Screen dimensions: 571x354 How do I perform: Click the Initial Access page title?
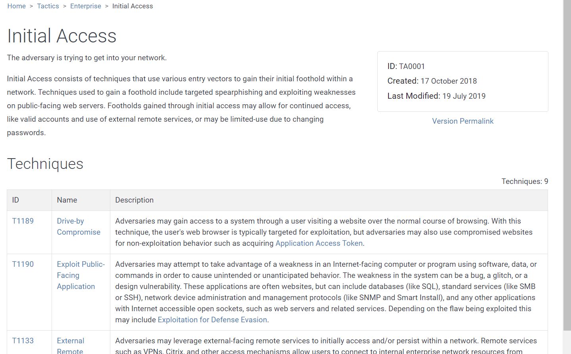coord(62,36)
